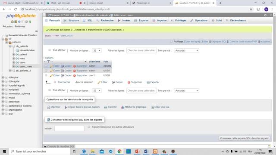The height and width of the screenshot is (155, 276).
Task: Tick the checkbox for user1 row
Action: (46, 75)
